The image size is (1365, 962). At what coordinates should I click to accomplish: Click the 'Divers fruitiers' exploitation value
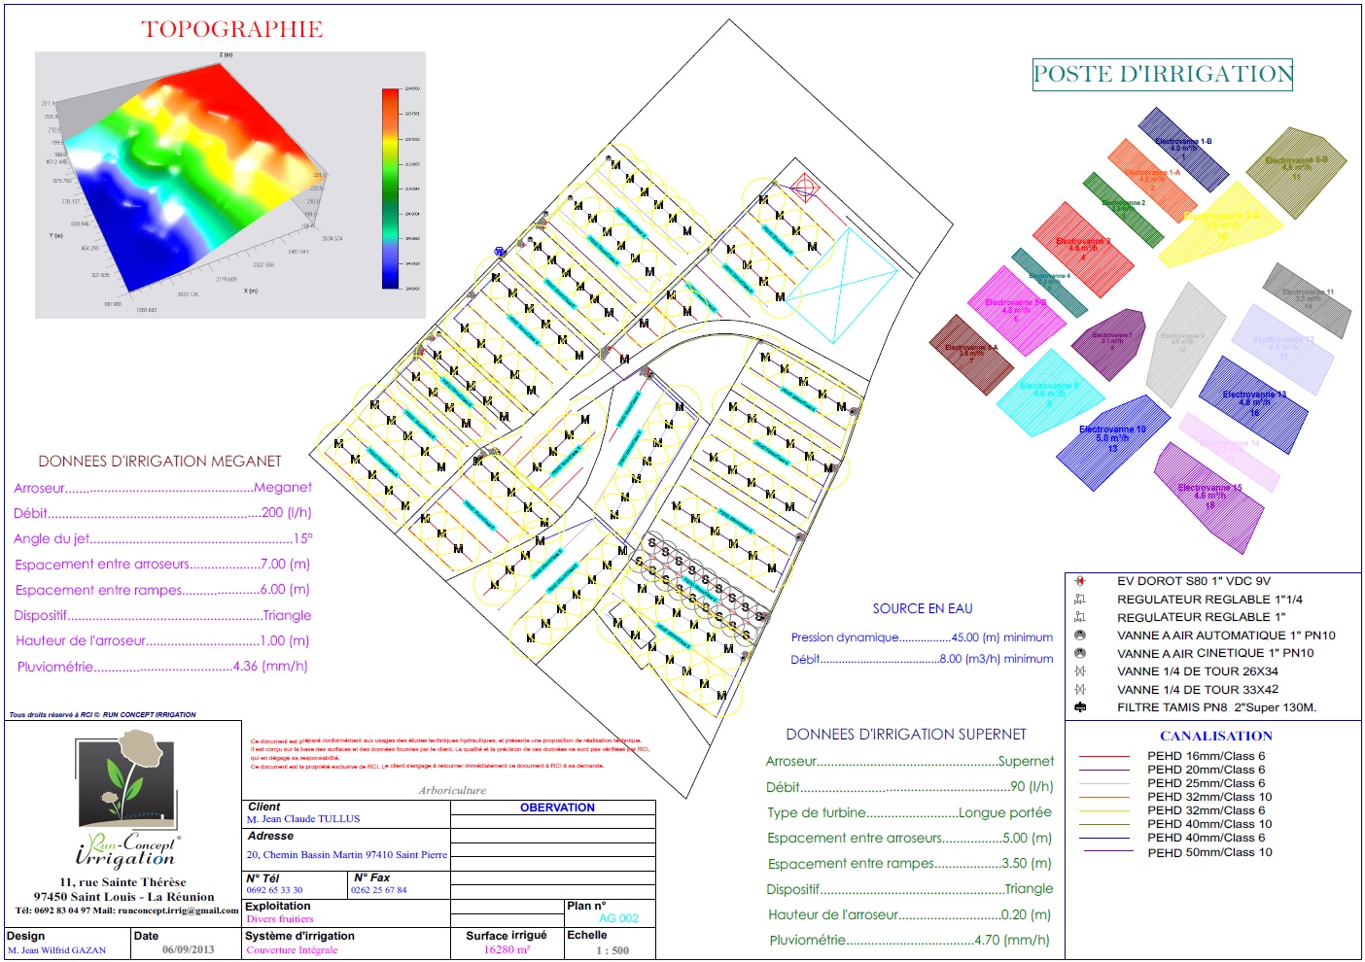click(280, 918)
